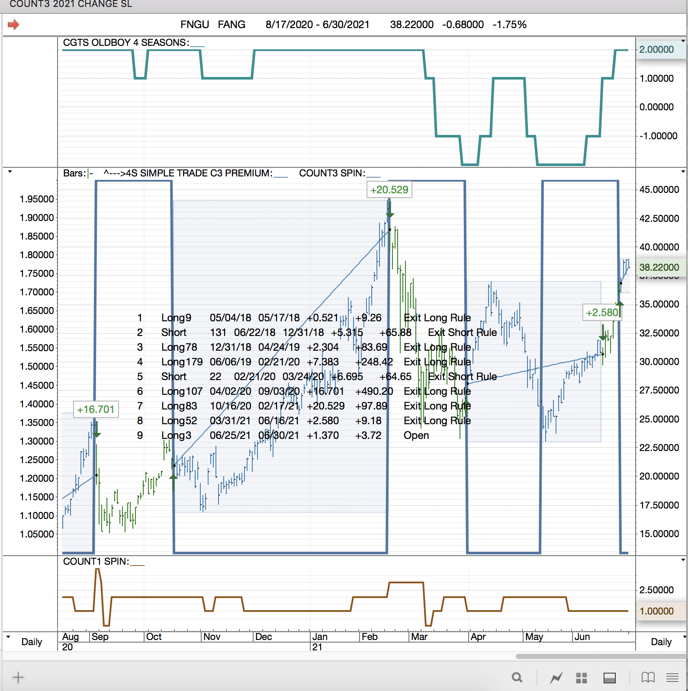Click the 8/17/2020 - 6/30/2021 date range
Image resolution: width=688 pixels, height=691 pixels.
[317, 25]
